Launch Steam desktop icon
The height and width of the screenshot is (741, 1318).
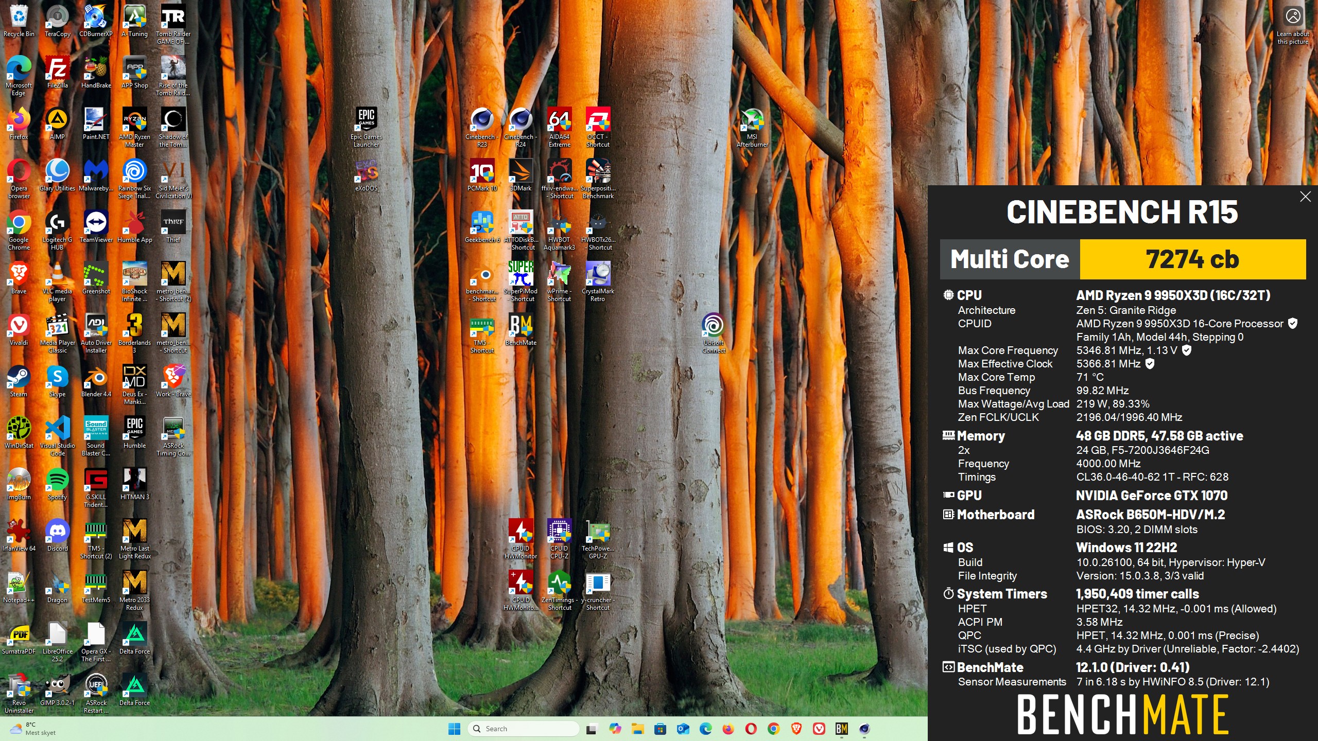(x=19, y=381)
